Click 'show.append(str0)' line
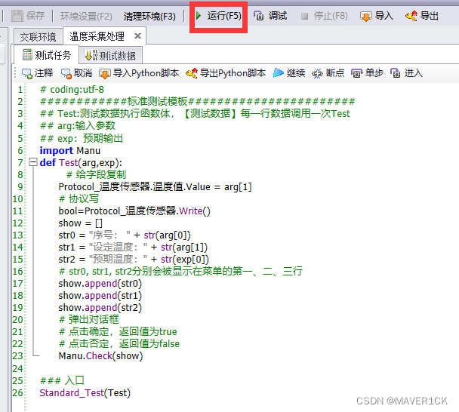459x412 pixels. point(100,284)
